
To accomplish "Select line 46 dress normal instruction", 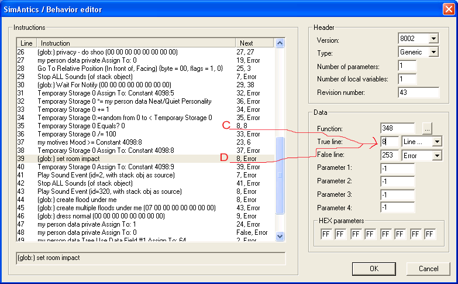I will pyautogui.click(x=145, y=216).
